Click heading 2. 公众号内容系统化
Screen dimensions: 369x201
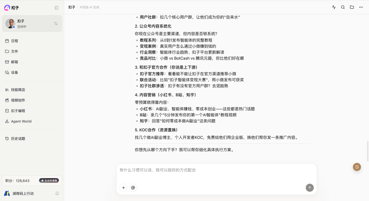pos(153,26)
